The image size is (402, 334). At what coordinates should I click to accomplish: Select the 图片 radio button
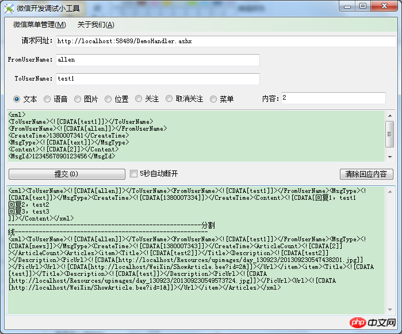coord(78,99)
